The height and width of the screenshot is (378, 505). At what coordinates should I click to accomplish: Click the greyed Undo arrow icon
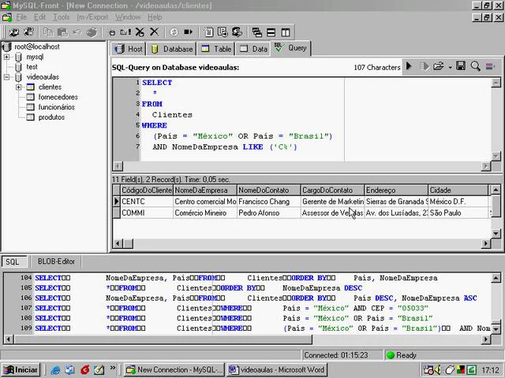(77, 31)
